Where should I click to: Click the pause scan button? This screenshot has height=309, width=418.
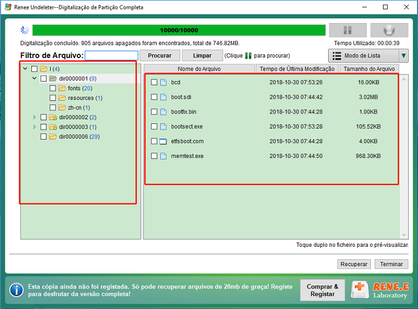348,30
